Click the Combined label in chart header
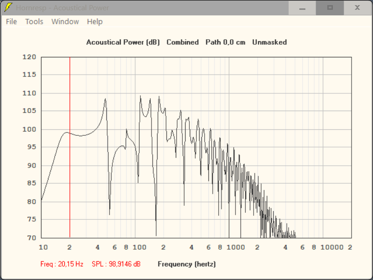Image resolution: width=373 pixels, height=280 pixels. pos(182,42)
